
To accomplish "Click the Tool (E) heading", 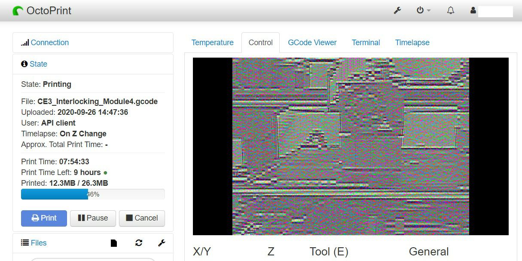I will pyautogui.click(x=329, y=252).
